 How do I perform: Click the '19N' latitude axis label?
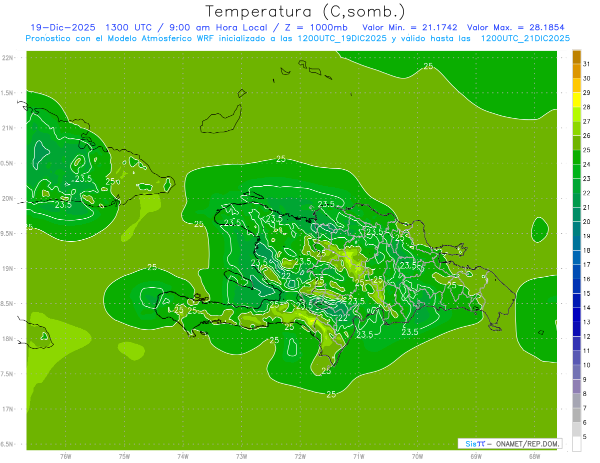(8, 269)
